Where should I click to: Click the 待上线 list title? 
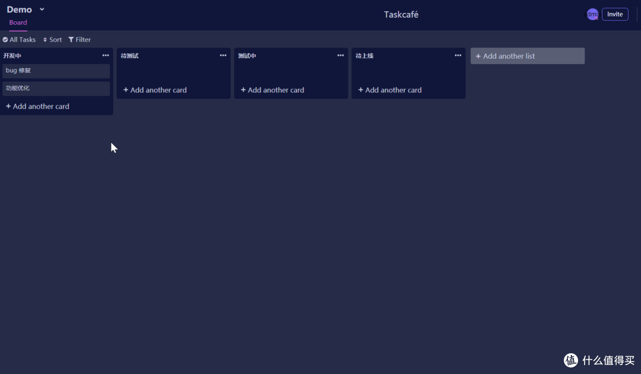click(364, 56)
